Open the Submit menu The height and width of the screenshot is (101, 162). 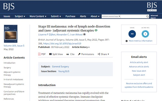[x=56, y=16]
